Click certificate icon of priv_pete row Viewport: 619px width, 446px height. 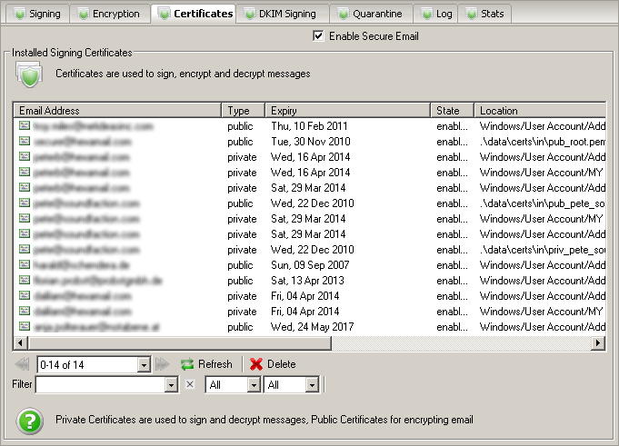tap(25, 249)
